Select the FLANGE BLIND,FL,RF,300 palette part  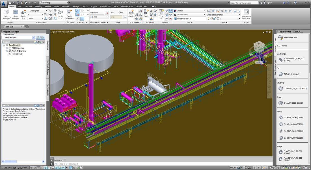[x=292, y=60]
